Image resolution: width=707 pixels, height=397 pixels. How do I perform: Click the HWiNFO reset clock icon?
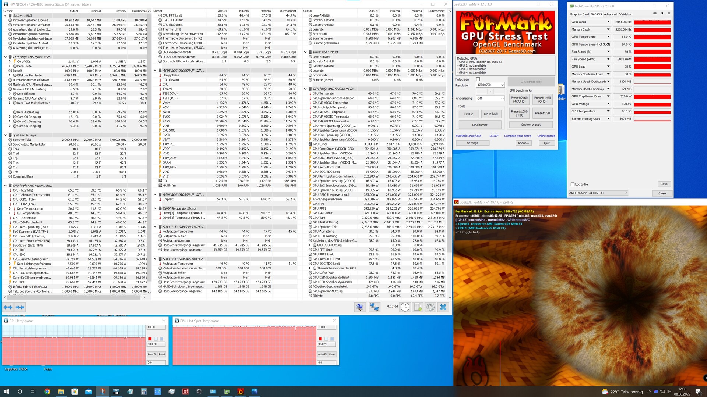click(x=405, y=307)
